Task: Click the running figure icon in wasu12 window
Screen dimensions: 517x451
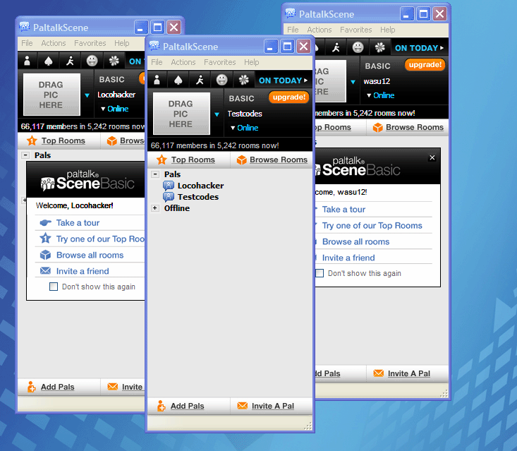Action: coord(336,47)
